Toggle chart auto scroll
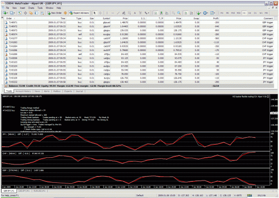 [x=186, y=13]
